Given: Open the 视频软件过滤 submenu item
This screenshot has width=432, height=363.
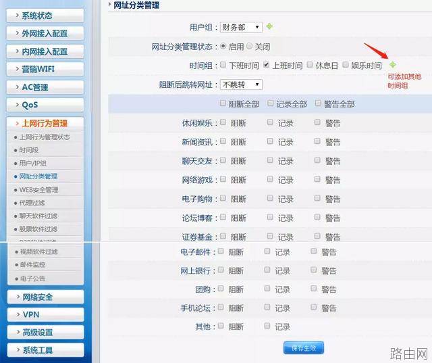Looking at the screenshot, I should (39, 251).
